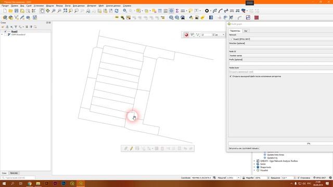Open the scale dropdown in status bar
Viewport: 333px width, 187px height.
click(238, 178)
